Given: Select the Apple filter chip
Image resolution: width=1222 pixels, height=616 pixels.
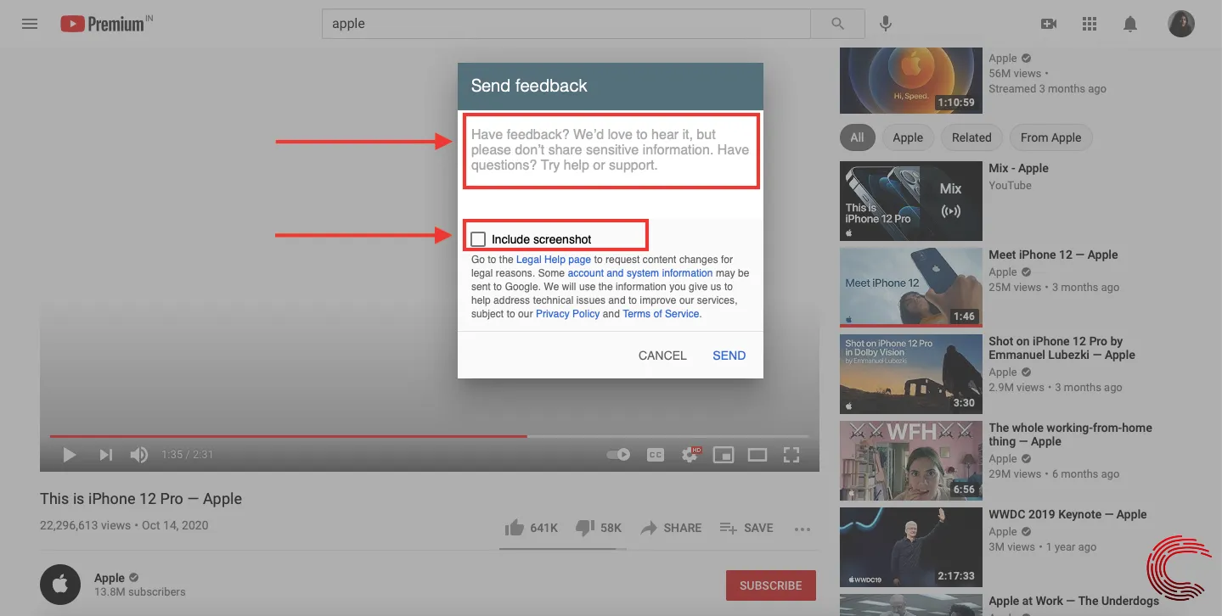Looking at the screenshot, I should click(908, 137).
